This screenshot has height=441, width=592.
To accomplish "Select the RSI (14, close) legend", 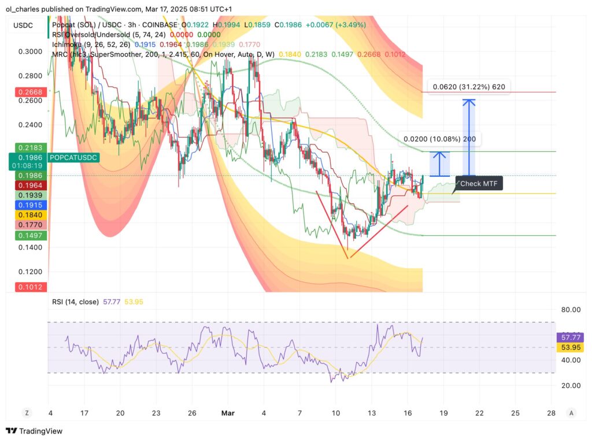I will [75, 302].
